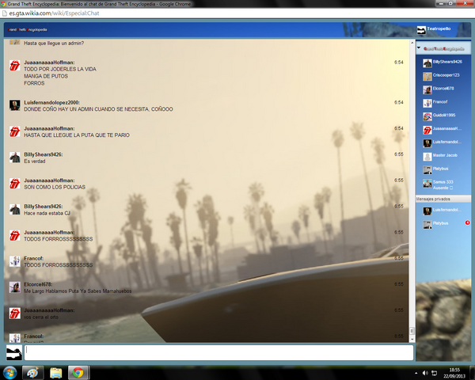The width and height of the screenshot is (475, 380).
Task: Click 'Mensajes privados' section header
Action: (443, 199)
